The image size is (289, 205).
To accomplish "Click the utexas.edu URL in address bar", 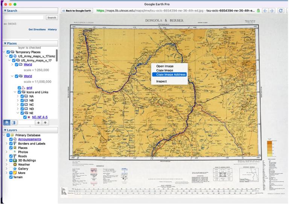I will pos(150,11).
